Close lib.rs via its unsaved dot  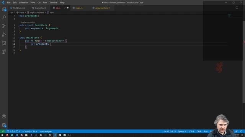click(68, 8)
